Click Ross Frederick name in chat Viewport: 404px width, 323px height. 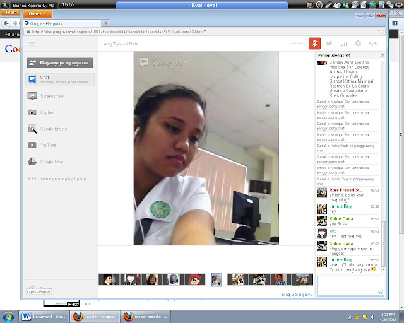point(346,190)
